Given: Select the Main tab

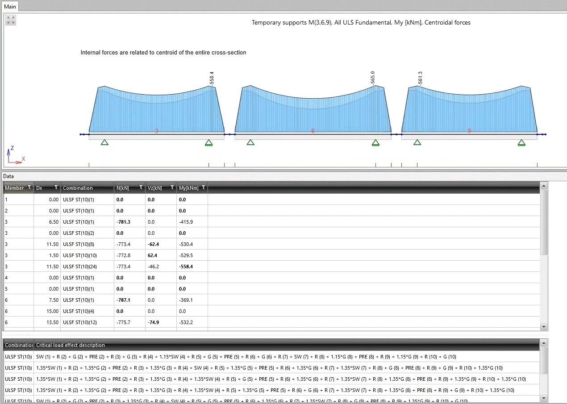Looking at the screenshot, I should pyautogui.click(x=10, y=6).
